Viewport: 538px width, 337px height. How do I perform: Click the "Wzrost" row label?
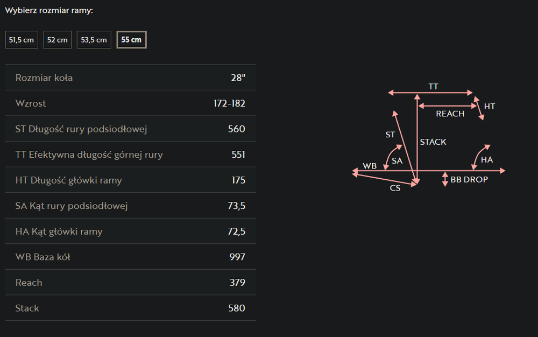[x=31, y=103]
